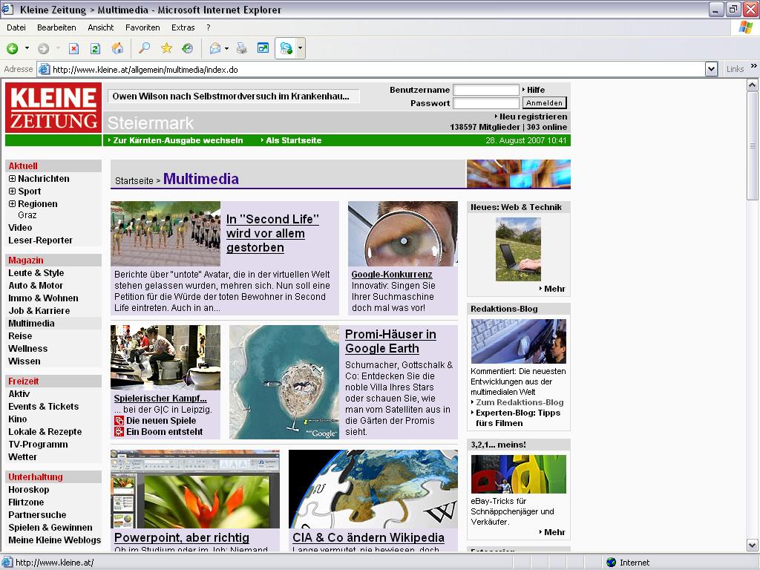Open Powerpoint, aber richtig headline
This screenshot has width=760, height=570.
182,537
